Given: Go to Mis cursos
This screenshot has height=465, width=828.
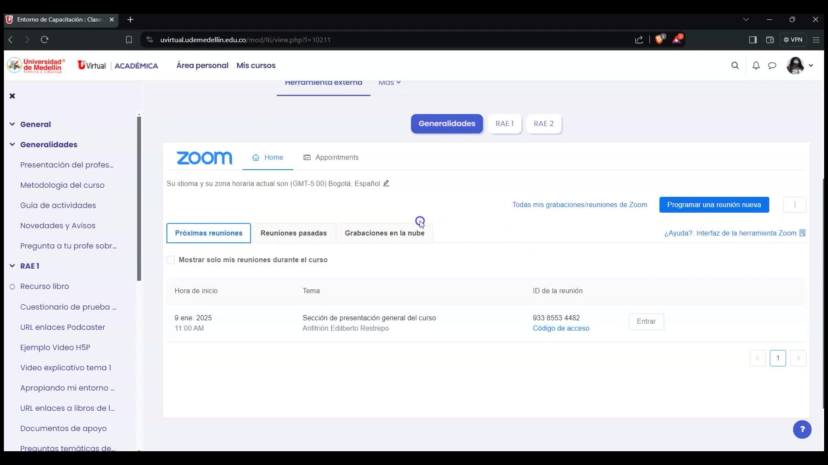Looking at the screenshot, I should tap(256, 65).
